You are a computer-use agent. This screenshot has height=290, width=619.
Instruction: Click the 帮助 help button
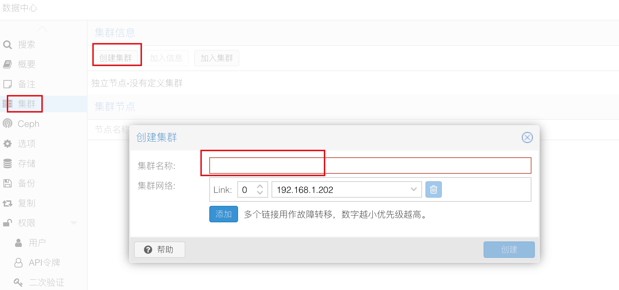pos(159,250)
